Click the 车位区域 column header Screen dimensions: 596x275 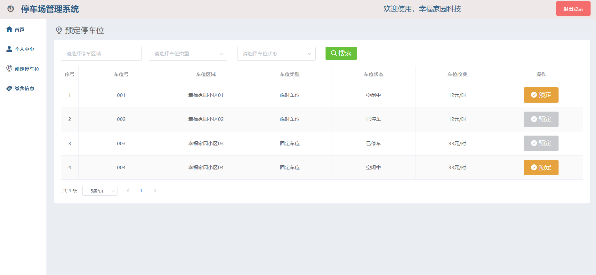[206, 75]
